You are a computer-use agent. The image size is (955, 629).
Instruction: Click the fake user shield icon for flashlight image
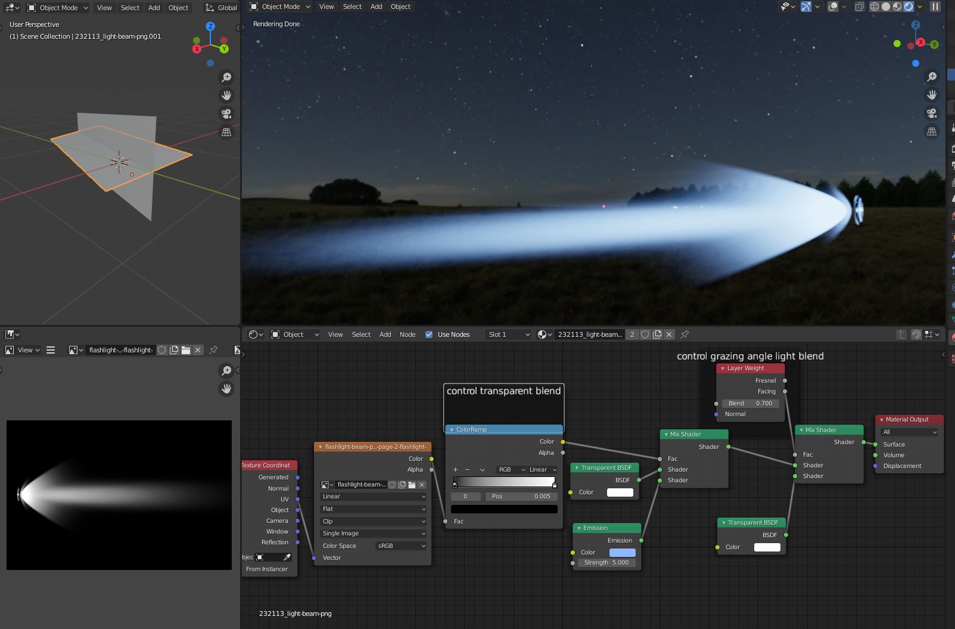tap(162, 350)
